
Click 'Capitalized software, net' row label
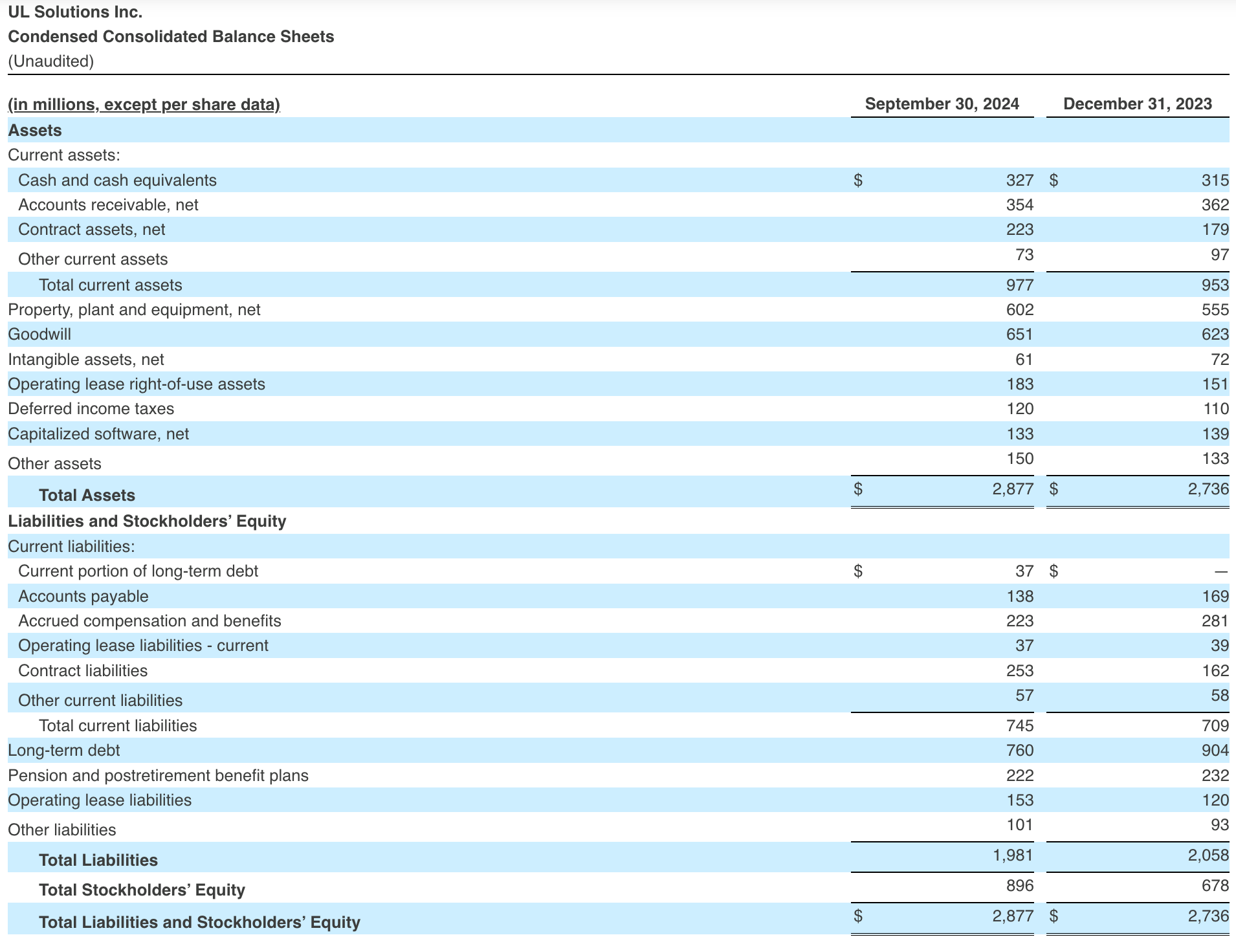[x=98, y=434]
